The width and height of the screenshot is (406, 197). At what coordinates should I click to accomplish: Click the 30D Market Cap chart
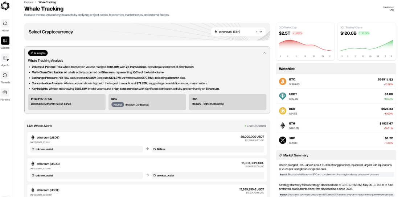pyautogui.click(x=305, y=46)
